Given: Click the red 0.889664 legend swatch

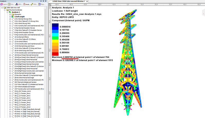Looking at the screenshot, I should [55, 53].
